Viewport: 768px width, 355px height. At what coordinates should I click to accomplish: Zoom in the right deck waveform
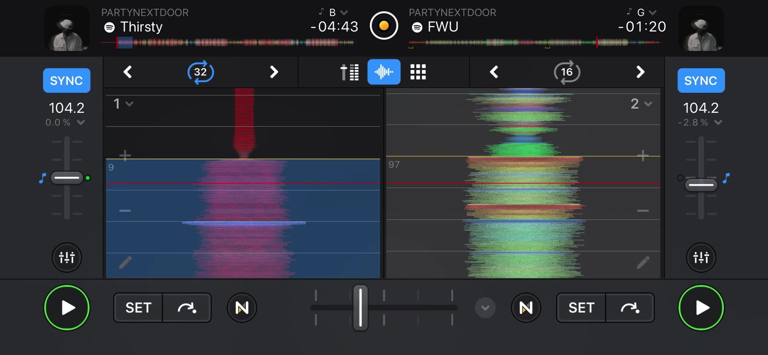coord(643,155)
